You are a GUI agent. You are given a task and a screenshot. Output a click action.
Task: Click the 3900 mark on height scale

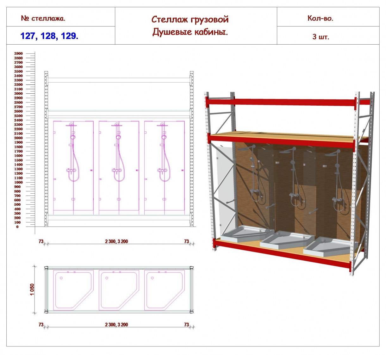tap(18, 53)
